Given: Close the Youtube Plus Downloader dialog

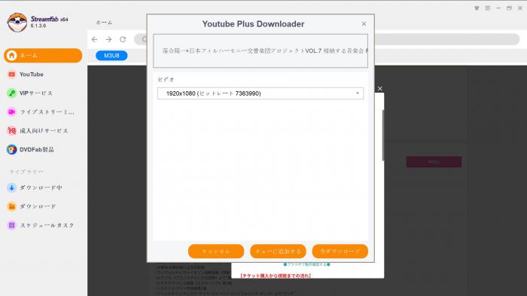Looking at the screenshot, I should pyautogui.click(x=364, y=24).
